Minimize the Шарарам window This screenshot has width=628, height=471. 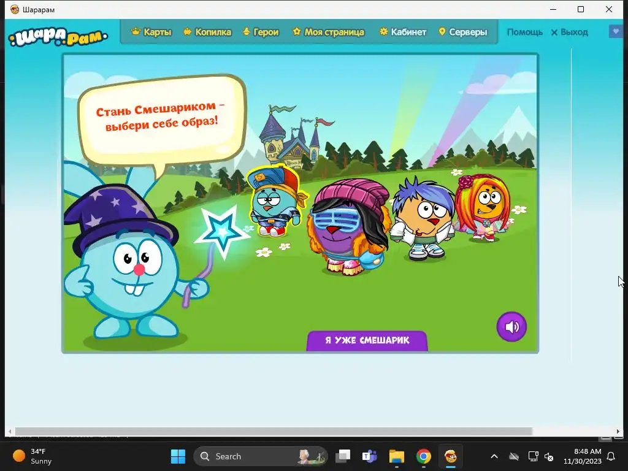click(x=553, y=9)
